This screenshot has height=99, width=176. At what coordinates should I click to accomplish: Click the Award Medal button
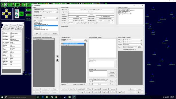click(81, 89)
